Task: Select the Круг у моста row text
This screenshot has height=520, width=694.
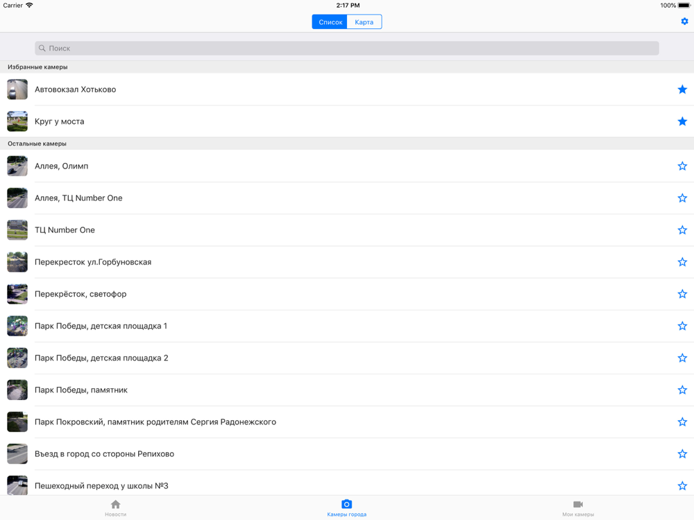Action: click(x=59, y=121)
